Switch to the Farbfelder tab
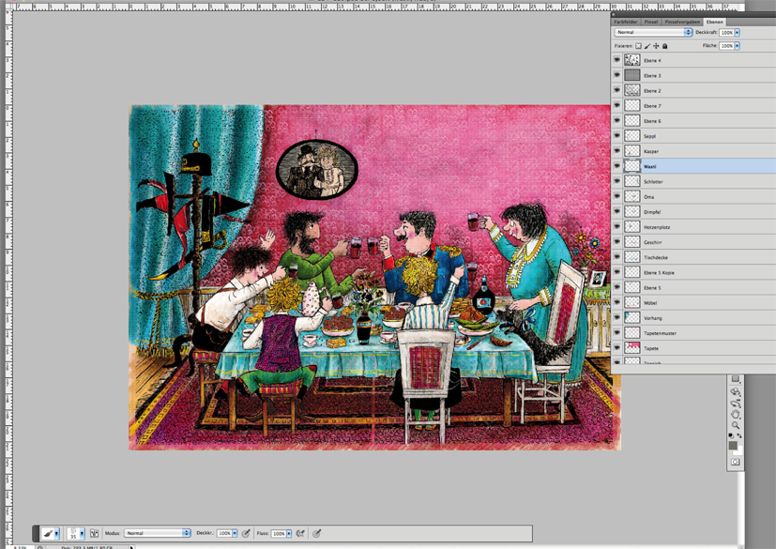Image resolution: width=776 pixels, height=549 pixels. (x=626, y=22)
